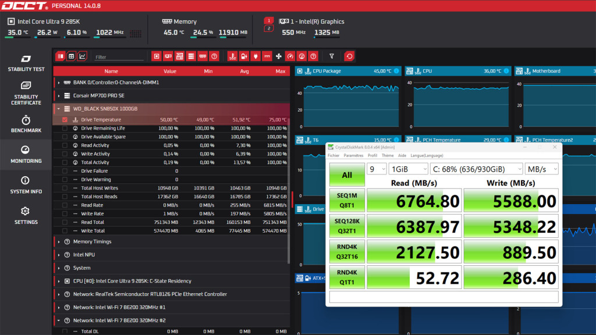Expand the Memory Timings group
This screenshot has width=596, height=335.
click(x=59, y=241)
